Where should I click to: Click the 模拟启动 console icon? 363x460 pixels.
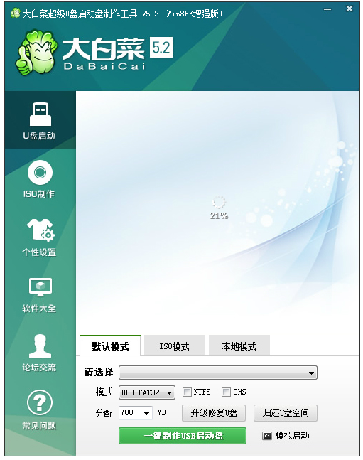pyautogui.click(x=266, y=436)
